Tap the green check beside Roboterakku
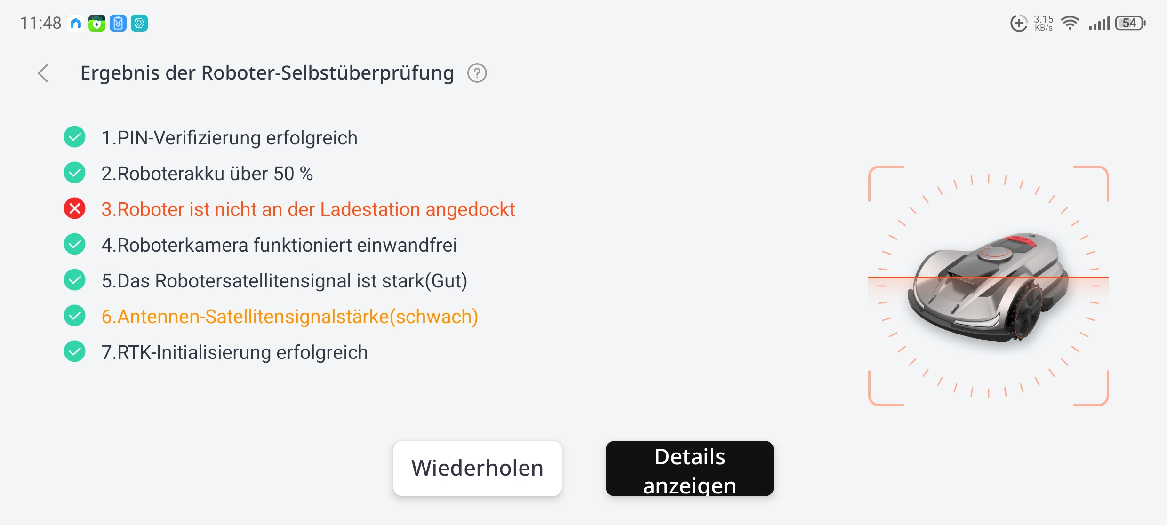The height and width of the screenshot is (525, 1167). point(74,173)
